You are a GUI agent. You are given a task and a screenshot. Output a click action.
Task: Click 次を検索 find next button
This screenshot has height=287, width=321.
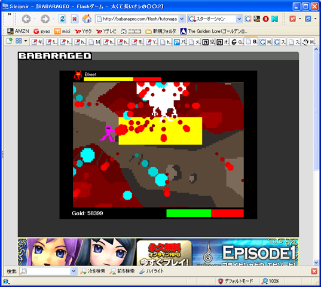(x=93, y=271)
